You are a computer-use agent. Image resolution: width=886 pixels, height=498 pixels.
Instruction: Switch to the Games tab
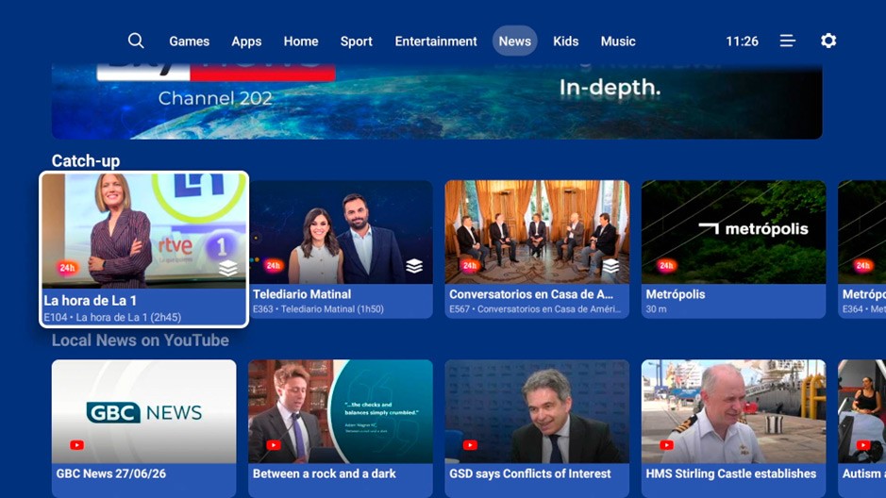pos(190,41)
